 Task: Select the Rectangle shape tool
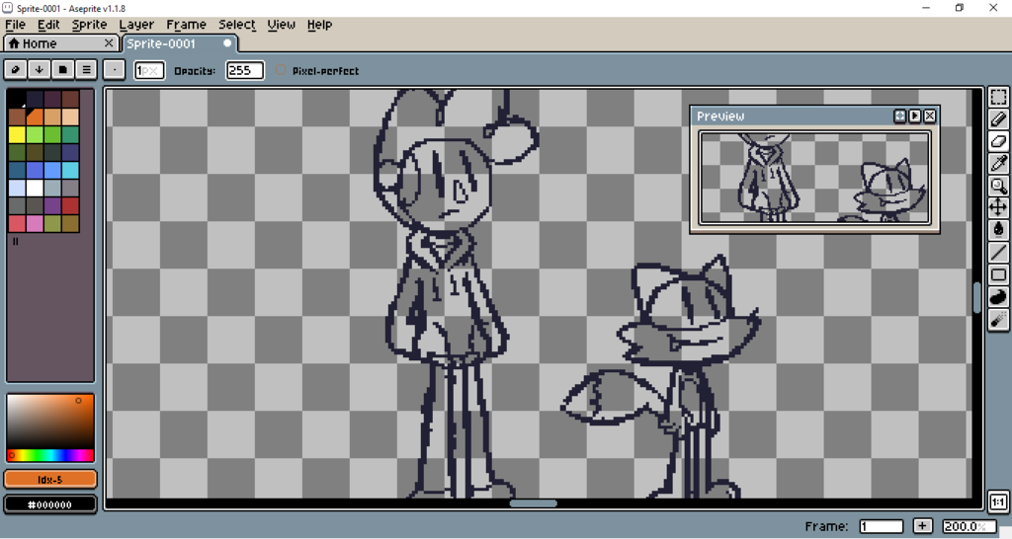998,274
